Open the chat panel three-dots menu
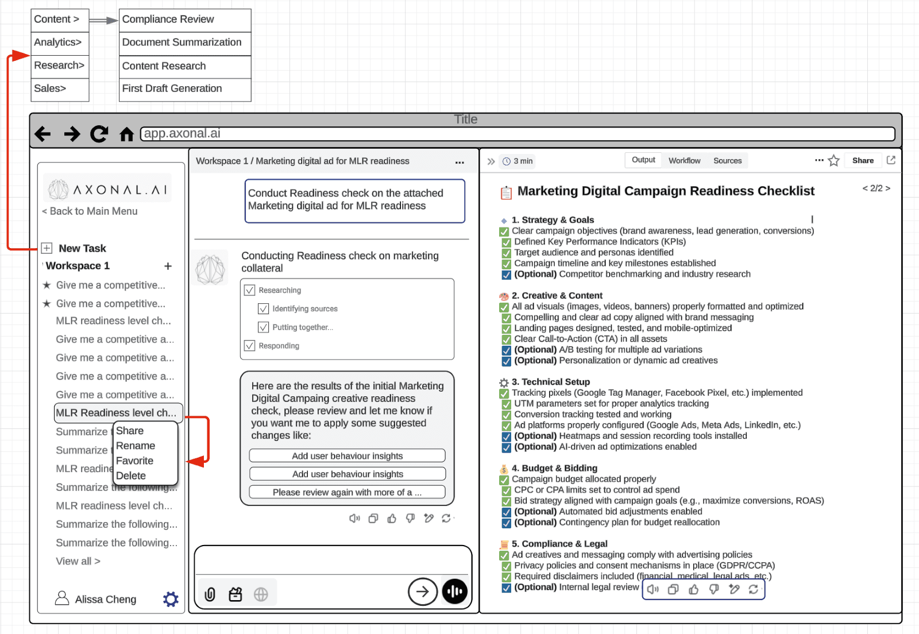Viewport: 919px width, 634px height. tap(459, 163)
